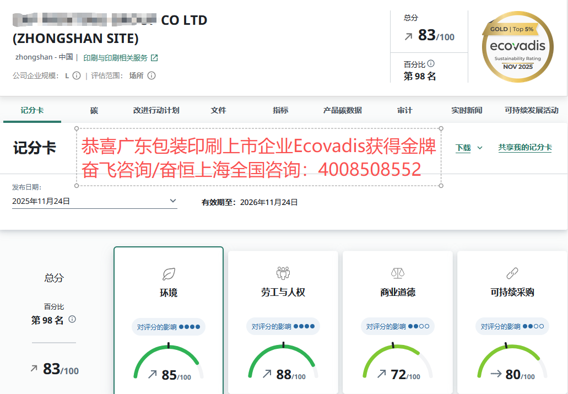Click the trend arrow beside header score 83
The width and height of the screenshot is (568, 394).
pyautogui.click(x=408, y=36)
